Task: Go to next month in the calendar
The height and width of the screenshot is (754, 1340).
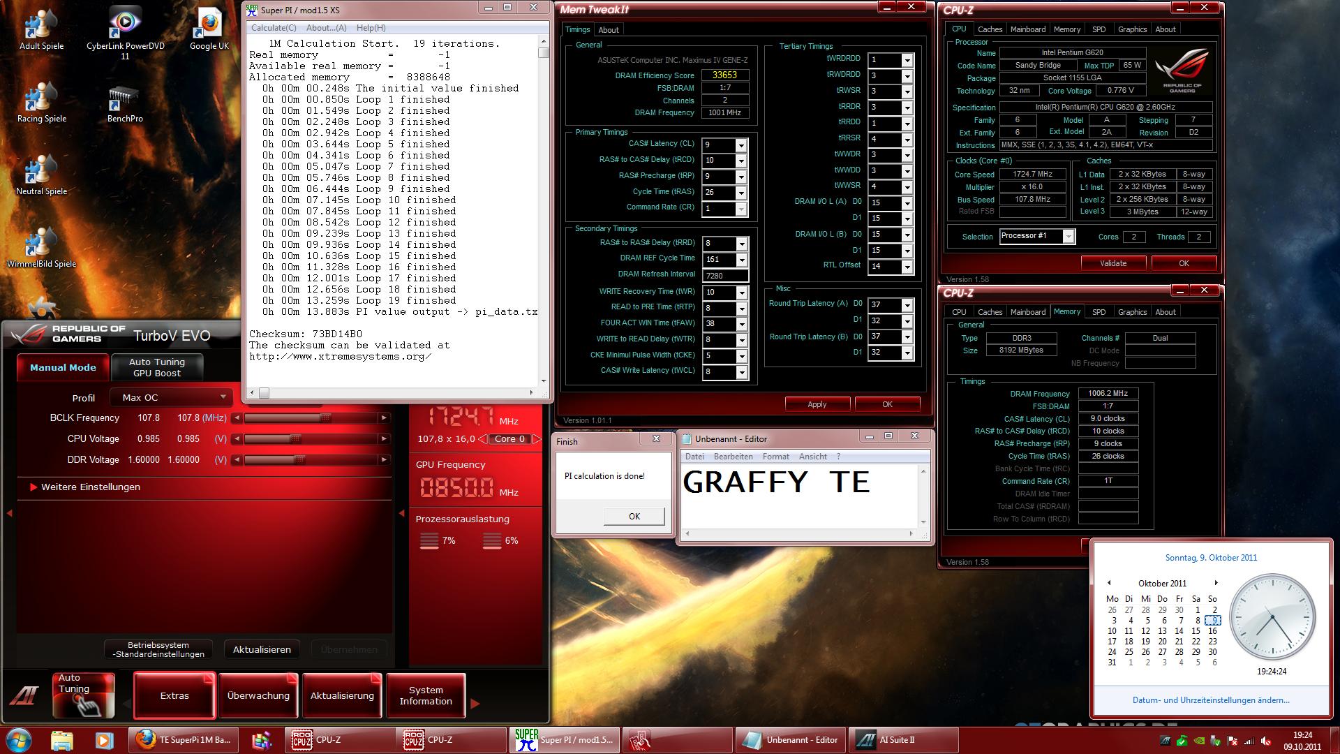Action: [x=1216, y=583]
